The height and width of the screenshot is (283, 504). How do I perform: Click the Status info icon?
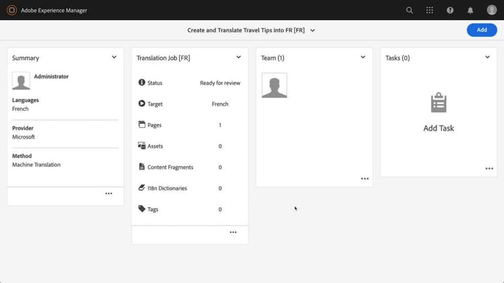pos(142,82)
